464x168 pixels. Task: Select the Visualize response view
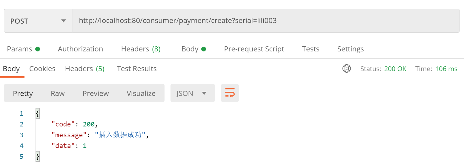tap(141, 93)
